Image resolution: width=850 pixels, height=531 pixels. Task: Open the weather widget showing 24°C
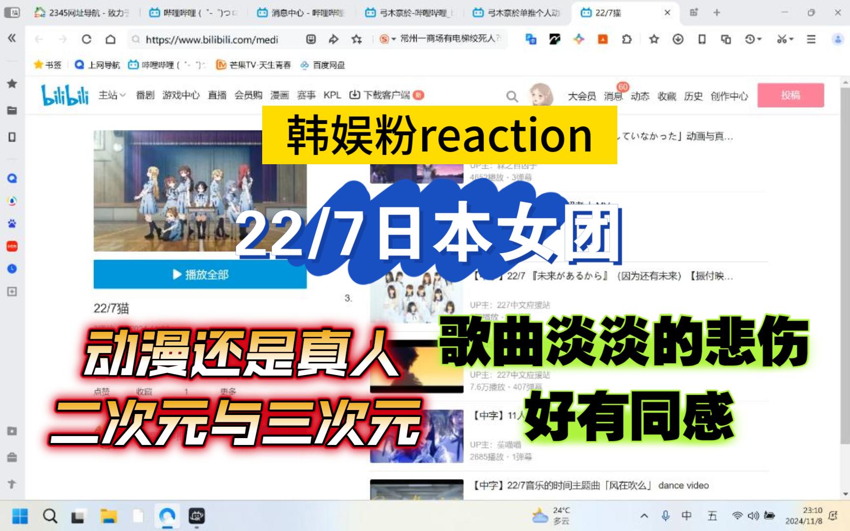click(x=551, y=516)
